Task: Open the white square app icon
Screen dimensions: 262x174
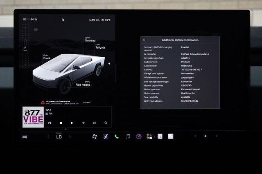Action: pos(171,136)
